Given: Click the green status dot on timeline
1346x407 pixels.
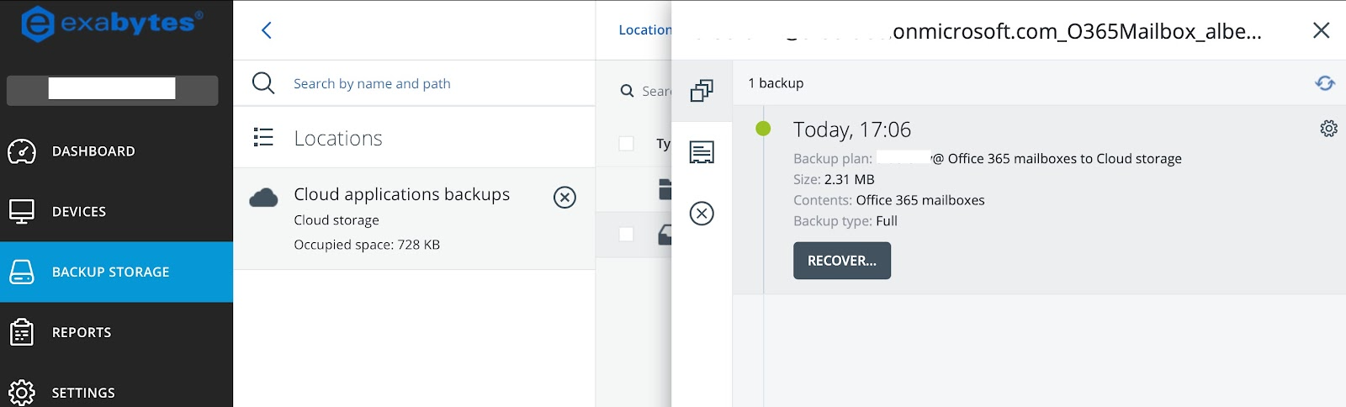Looking at the screenshot, I should click(x=763, y=129).
